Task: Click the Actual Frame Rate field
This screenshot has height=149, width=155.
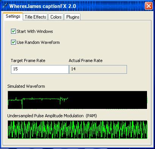Action: (x=98, y=69)
